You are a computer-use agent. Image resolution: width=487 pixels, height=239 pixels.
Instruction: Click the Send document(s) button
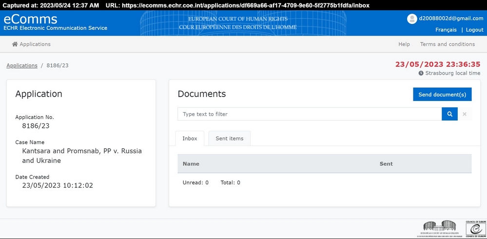[x=442, y=95]
